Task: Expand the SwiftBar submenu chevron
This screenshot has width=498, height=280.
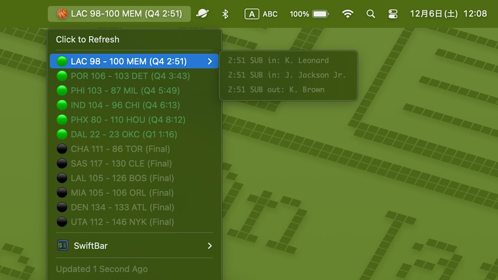Action: [210, 246]
